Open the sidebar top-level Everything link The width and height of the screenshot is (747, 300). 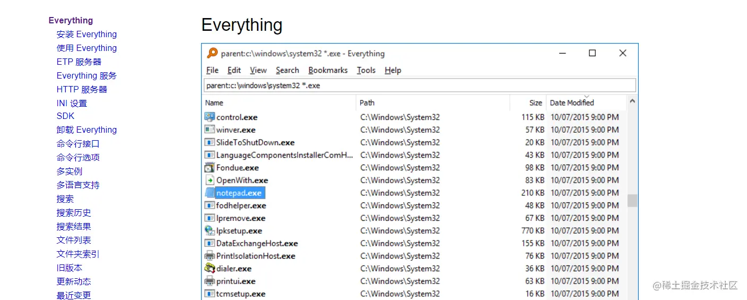pyautogui.click(x=71, y=21)
